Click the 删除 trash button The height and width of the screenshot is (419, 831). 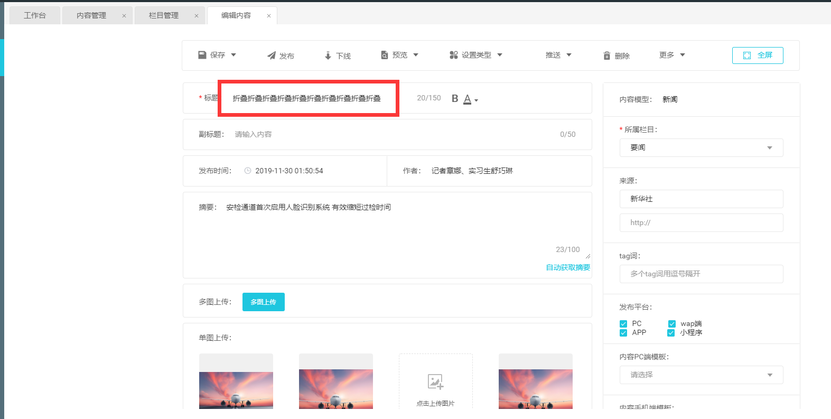(x=617, y=55)
